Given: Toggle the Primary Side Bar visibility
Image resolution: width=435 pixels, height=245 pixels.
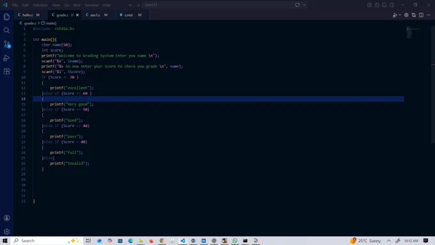Looking at the screenshot, I should coord(377,5).
